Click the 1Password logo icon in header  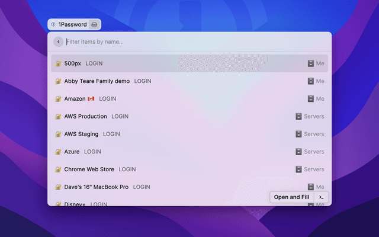[53, 24]
